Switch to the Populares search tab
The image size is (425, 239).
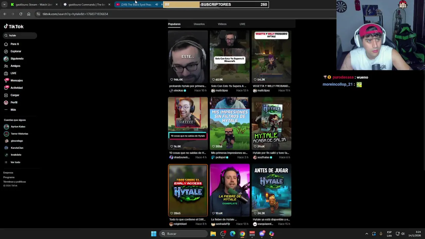point(174,24)
